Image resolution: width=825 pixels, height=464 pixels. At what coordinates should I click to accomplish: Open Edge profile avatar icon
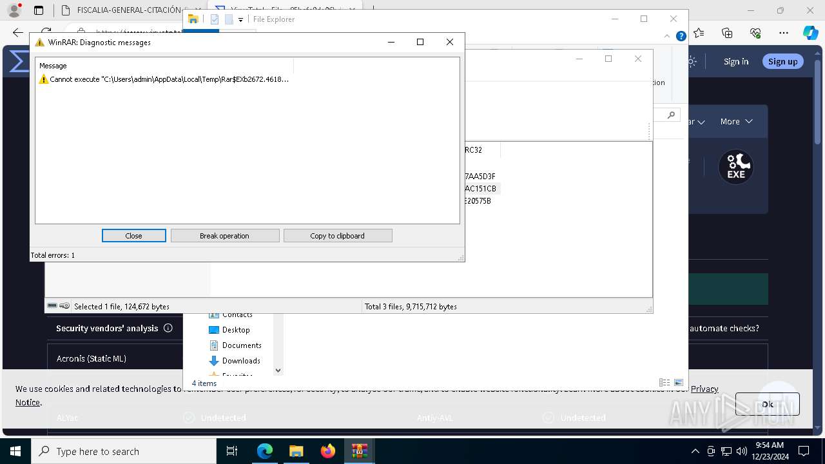[14, 10]
